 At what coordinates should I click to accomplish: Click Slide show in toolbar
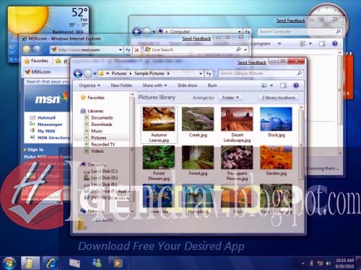[x=187, y=86]
